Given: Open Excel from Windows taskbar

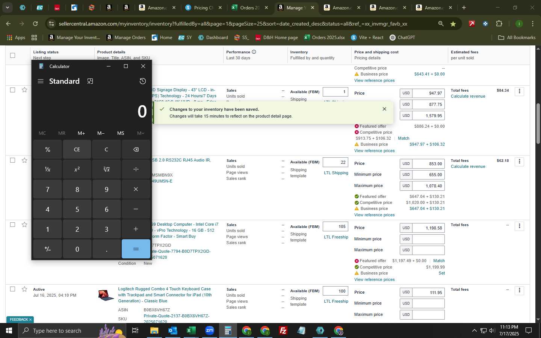Looking at the screenshot, I should [x=191, y=330].
